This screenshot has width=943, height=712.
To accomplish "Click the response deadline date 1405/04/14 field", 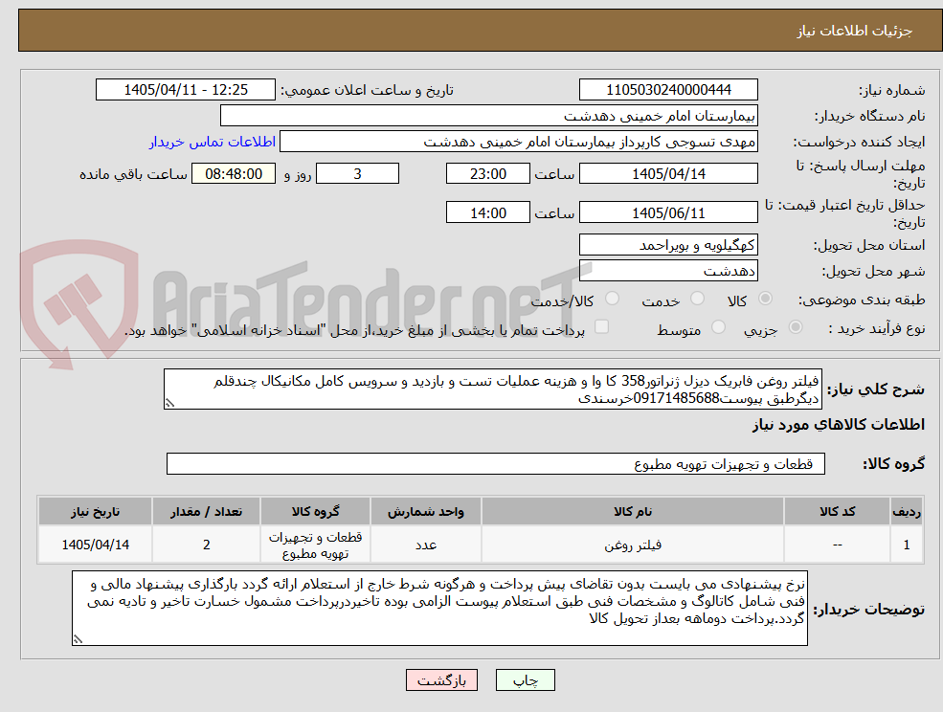I will pyautogui.click(x=668, y=174).
